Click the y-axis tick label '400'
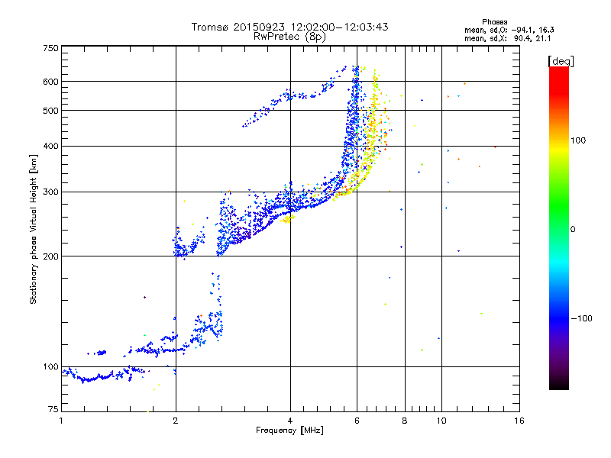 coord(51,146)
